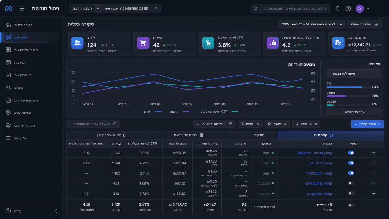Open כלי ניהול list icon in sidebar
Viewport: 389px width, 219px height.
pos(8,138)
